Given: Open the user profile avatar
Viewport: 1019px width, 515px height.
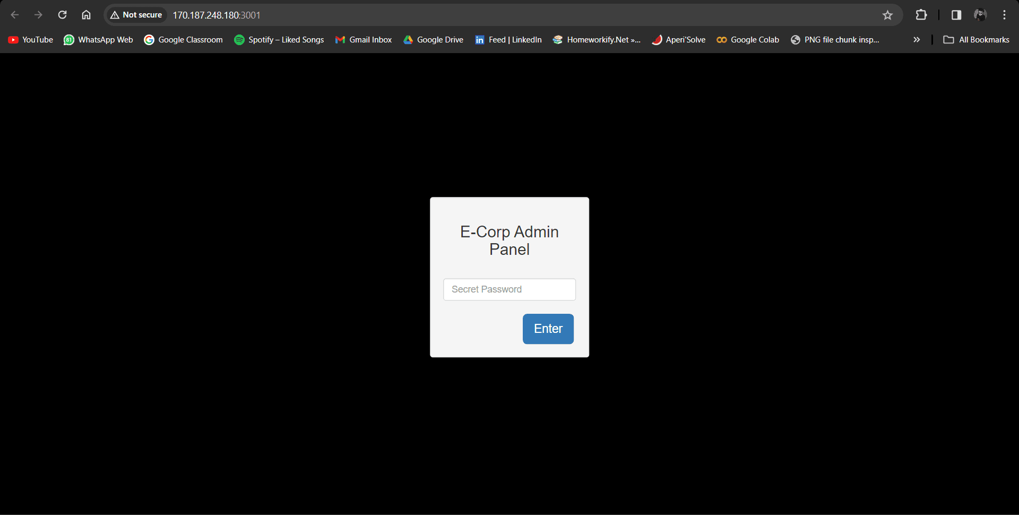Looking at the screenshot, I should pyautogui.click(x=980, y=15).
